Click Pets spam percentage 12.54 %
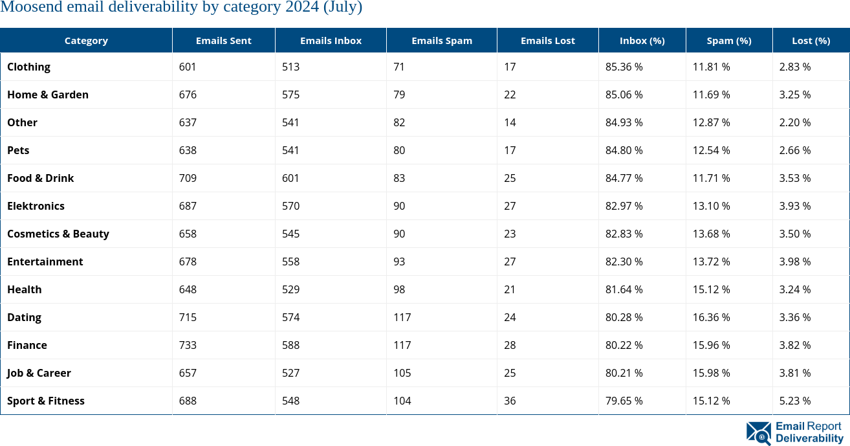 tap(712, 150)
